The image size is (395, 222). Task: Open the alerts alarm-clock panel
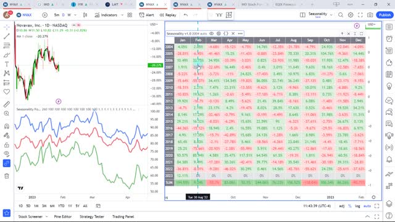point(389,38)
